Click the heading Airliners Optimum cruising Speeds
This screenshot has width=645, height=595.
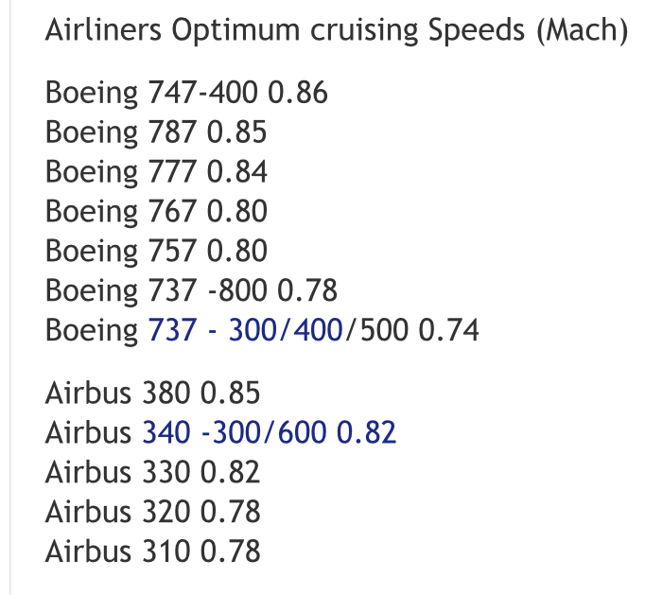coord(337,30)
